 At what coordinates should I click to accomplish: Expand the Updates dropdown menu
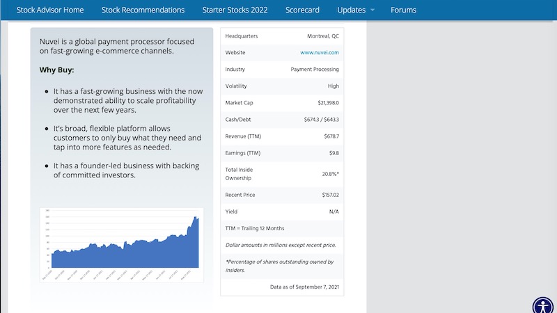click(355, 10)
